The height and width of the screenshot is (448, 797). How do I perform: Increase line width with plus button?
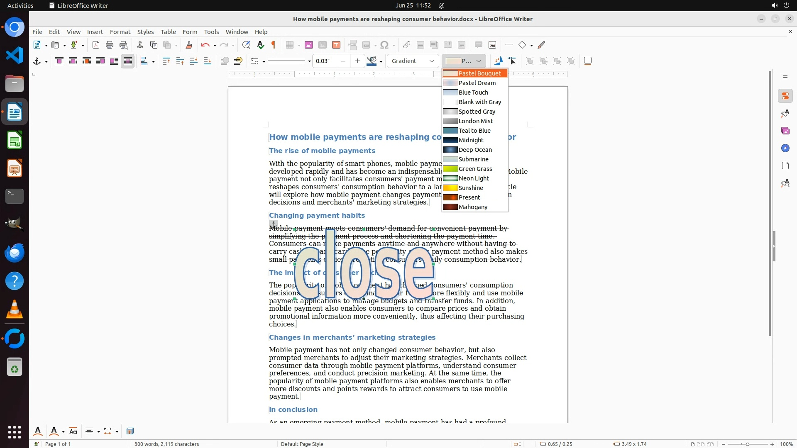pyautogui.click(x=357, y=61)
